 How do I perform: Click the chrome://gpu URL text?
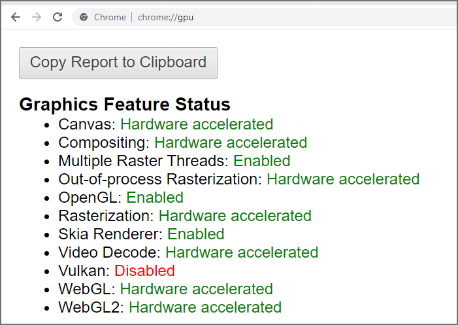pos(165,17)
